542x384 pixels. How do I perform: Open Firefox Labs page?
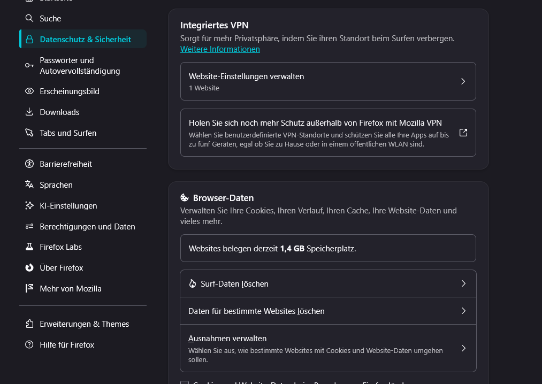[83, 247]
